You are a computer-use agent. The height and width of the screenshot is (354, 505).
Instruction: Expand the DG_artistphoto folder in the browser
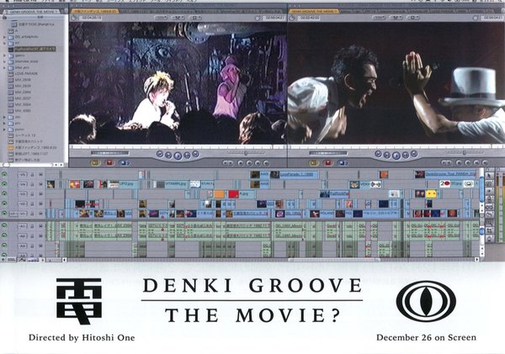(4, 37)
